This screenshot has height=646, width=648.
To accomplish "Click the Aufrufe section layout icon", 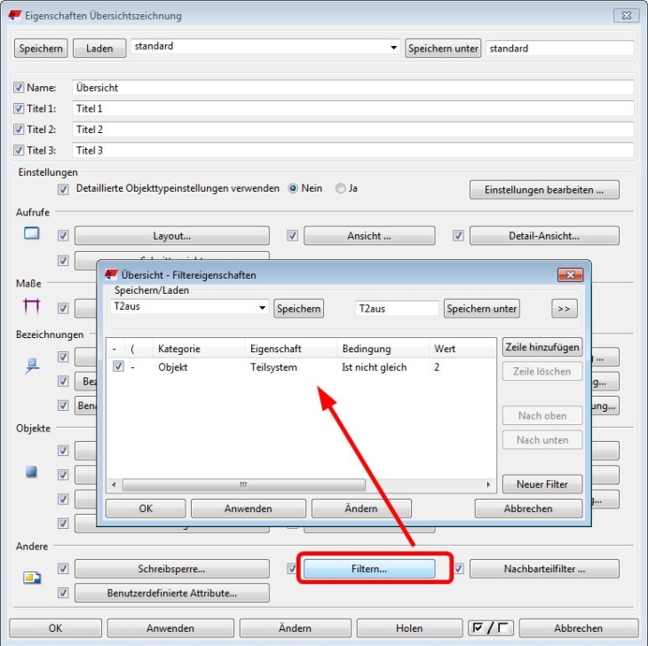I will tap(31, 233).
